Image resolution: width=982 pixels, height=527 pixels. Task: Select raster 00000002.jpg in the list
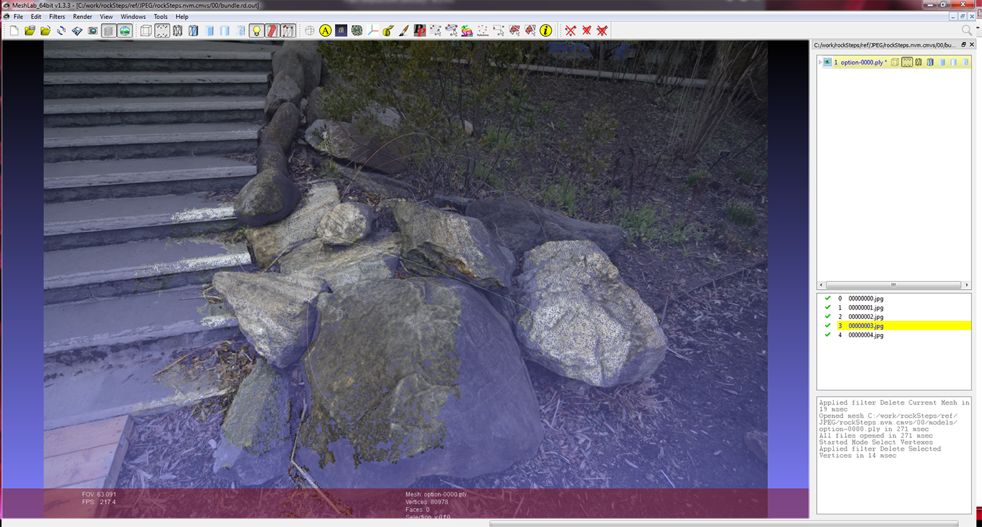(x=865, y=317)
